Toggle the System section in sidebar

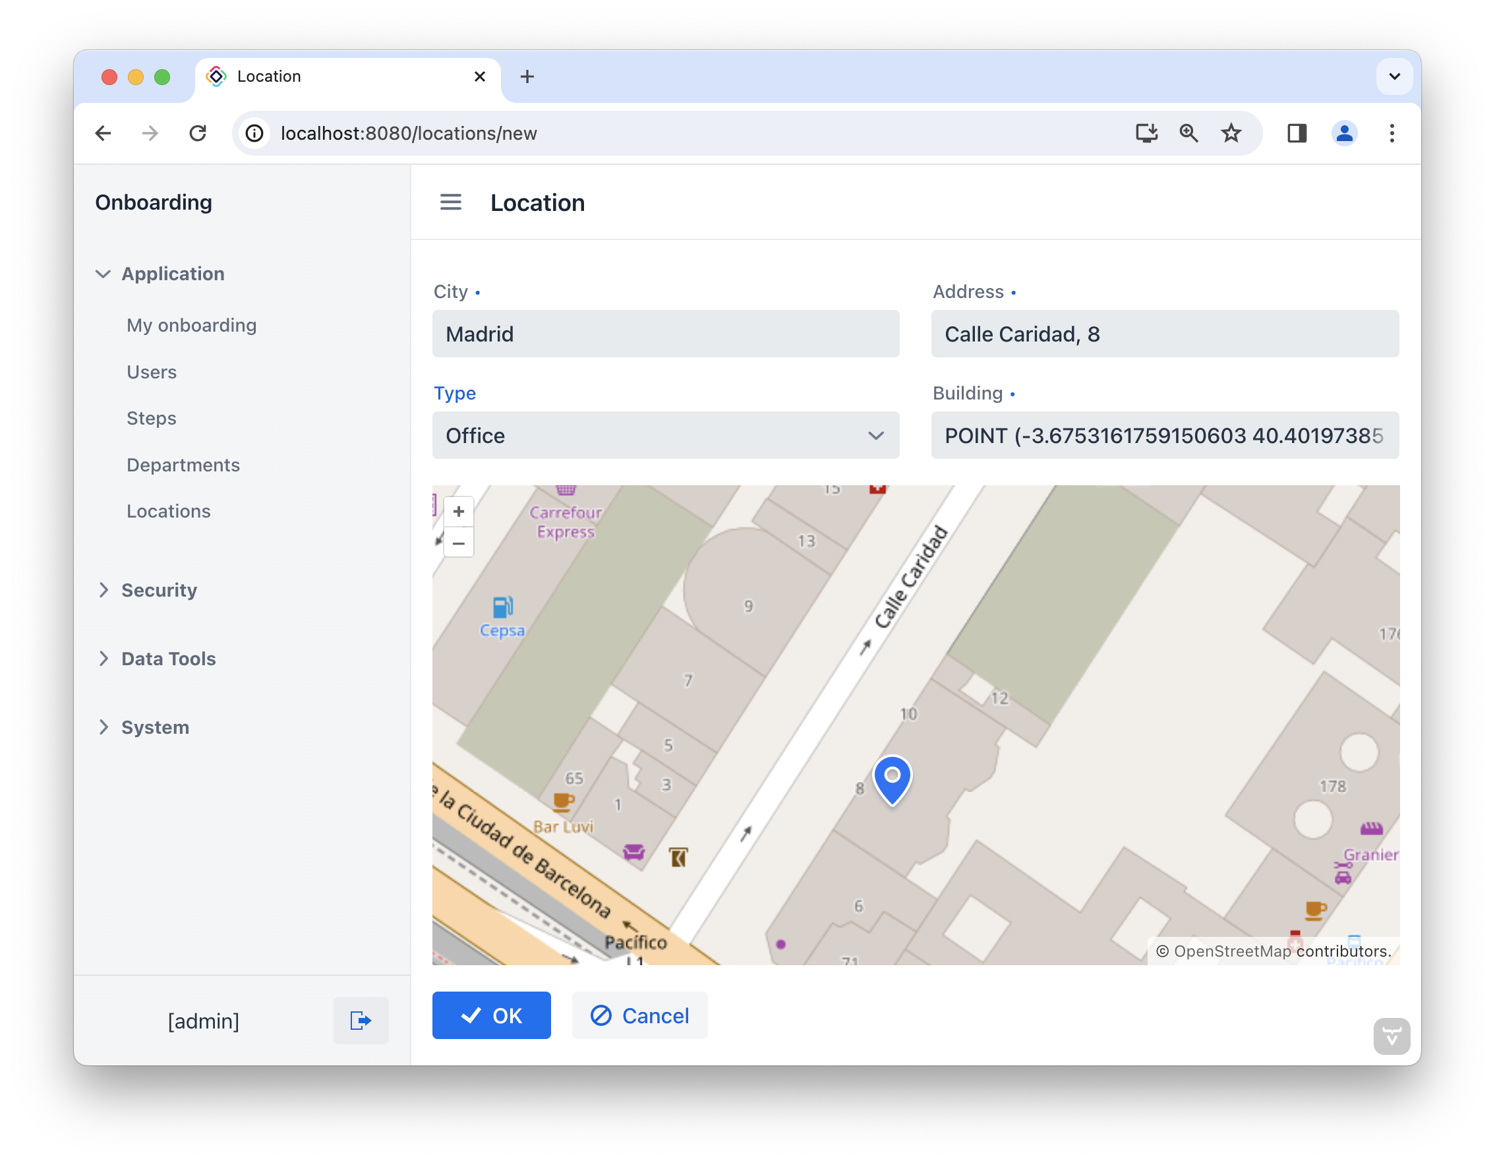tap(154, 727)
